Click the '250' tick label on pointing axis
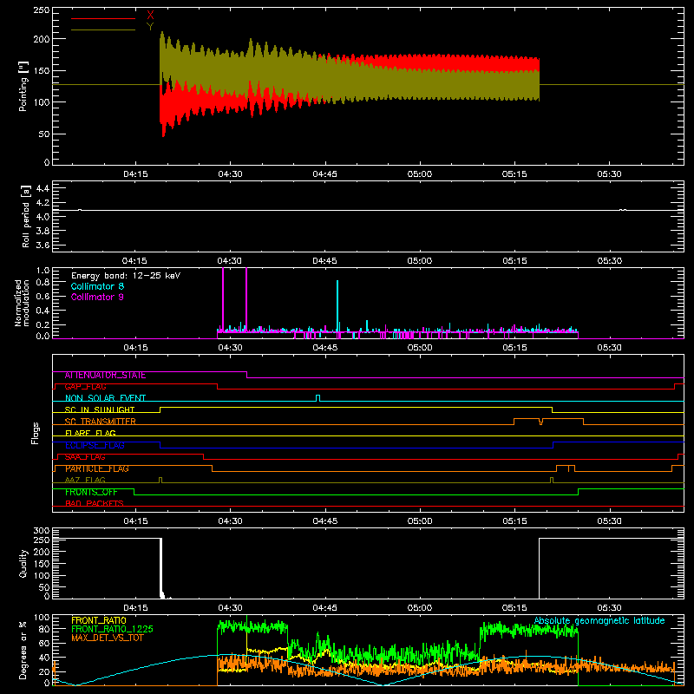Viewport: 694px width, 694px height. (x=42, y=10)
